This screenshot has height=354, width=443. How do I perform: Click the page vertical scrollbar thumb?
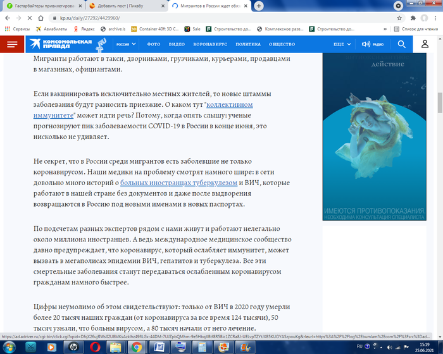[x=440, y=103]
